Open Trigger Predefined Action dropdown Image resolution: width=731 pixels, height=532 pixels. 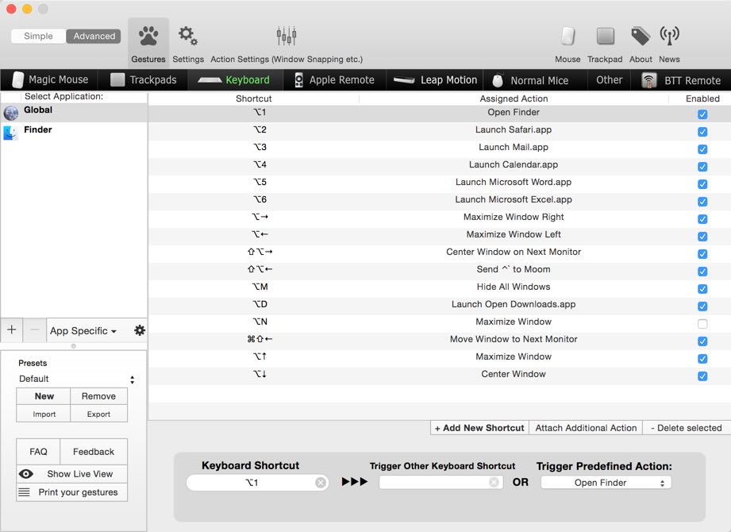(606, 483)
